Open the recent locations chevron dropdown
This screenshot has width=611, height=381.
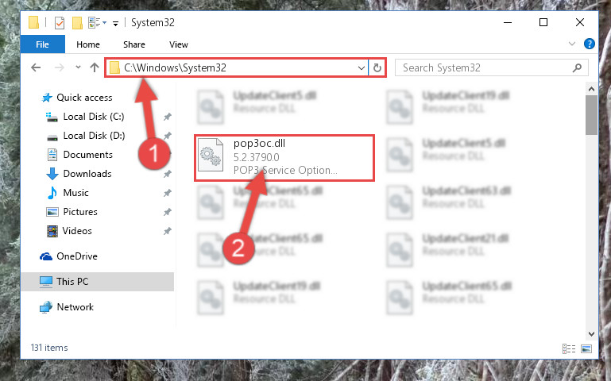[78, 67]
